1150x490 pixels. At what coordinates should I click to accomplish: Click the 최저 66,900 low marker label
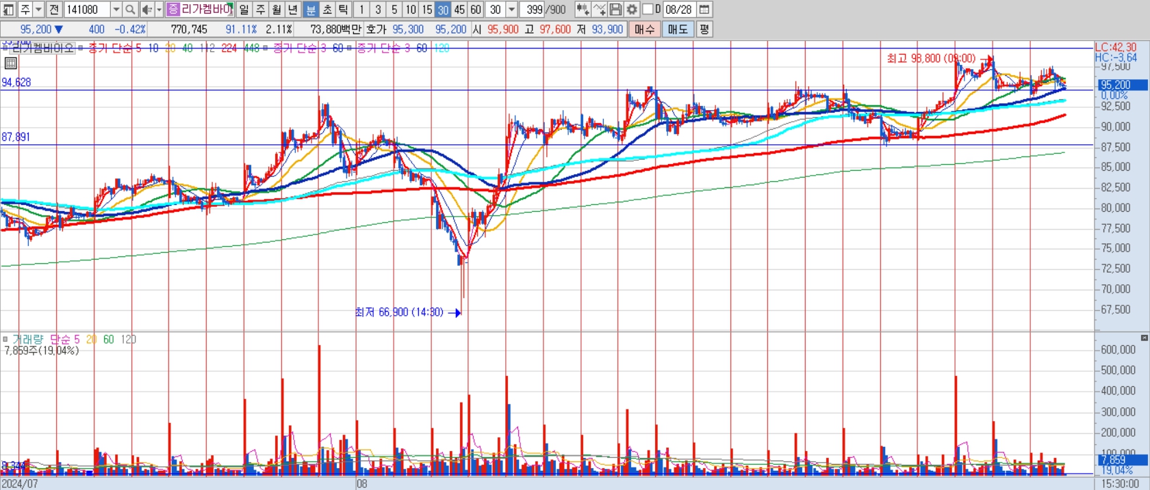(399, 312)
